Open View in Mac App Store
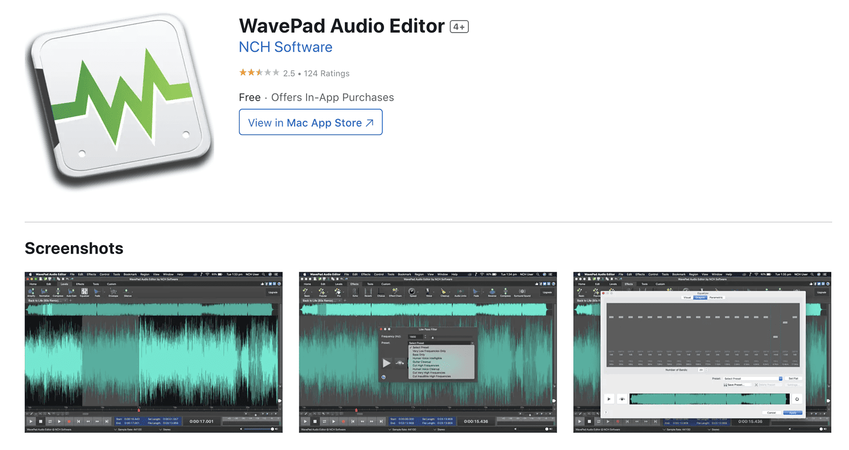Image resolution: width=849 pixels, height=450 pixels. pyautogui.click(x=310, y=122)
